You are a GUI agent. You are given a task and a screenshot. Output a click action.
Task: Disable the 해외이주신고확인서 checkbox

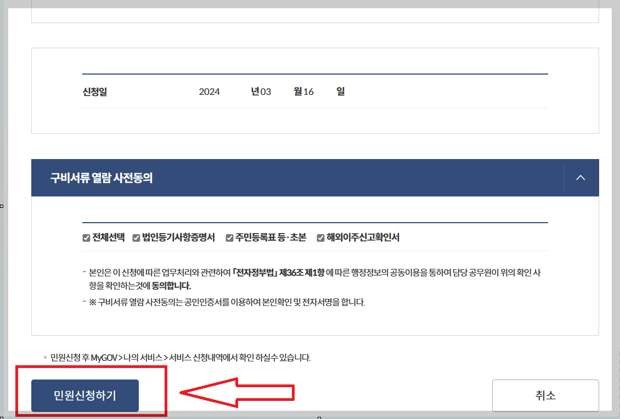[x=320, y=237]
